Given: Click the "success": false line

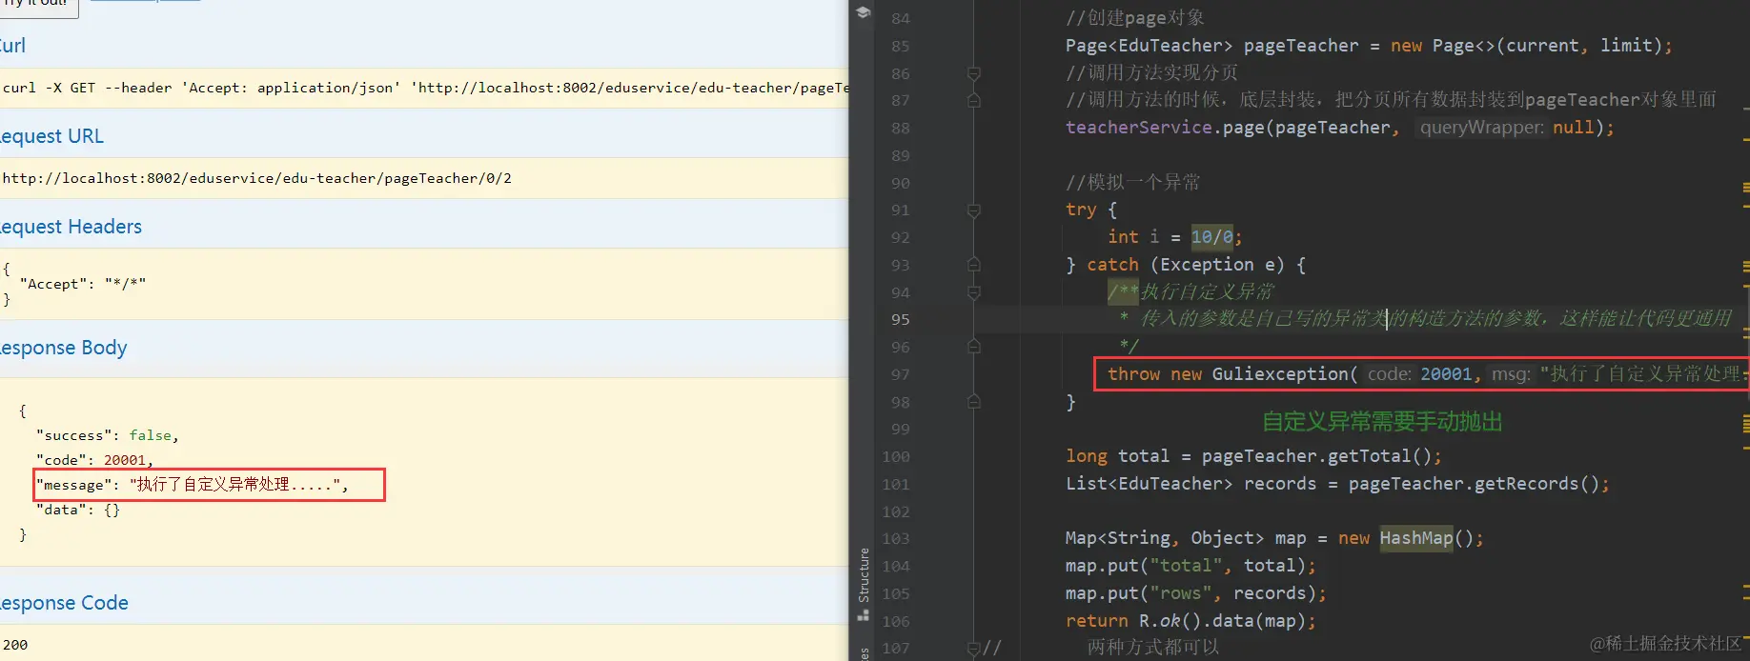Looking at the screenshot, I should tap(108, 435).
